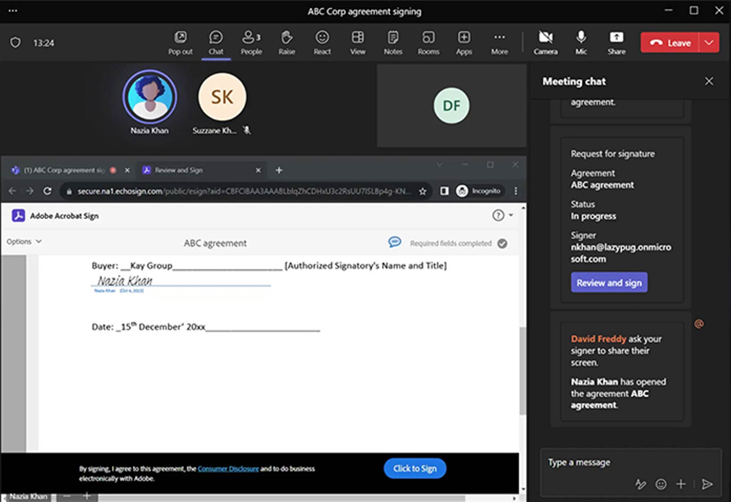Screen dimensions: 731x502
Task: Select Suzzane Khan's SK avatar
Action: click(x=222, y=97)
